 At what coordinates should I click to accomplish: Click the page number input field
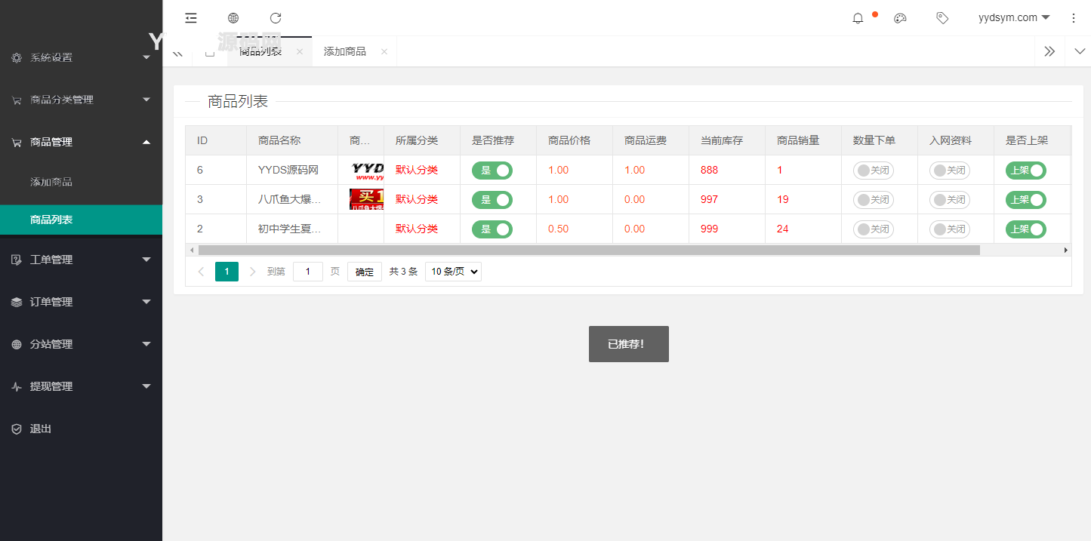pos(308,272)
